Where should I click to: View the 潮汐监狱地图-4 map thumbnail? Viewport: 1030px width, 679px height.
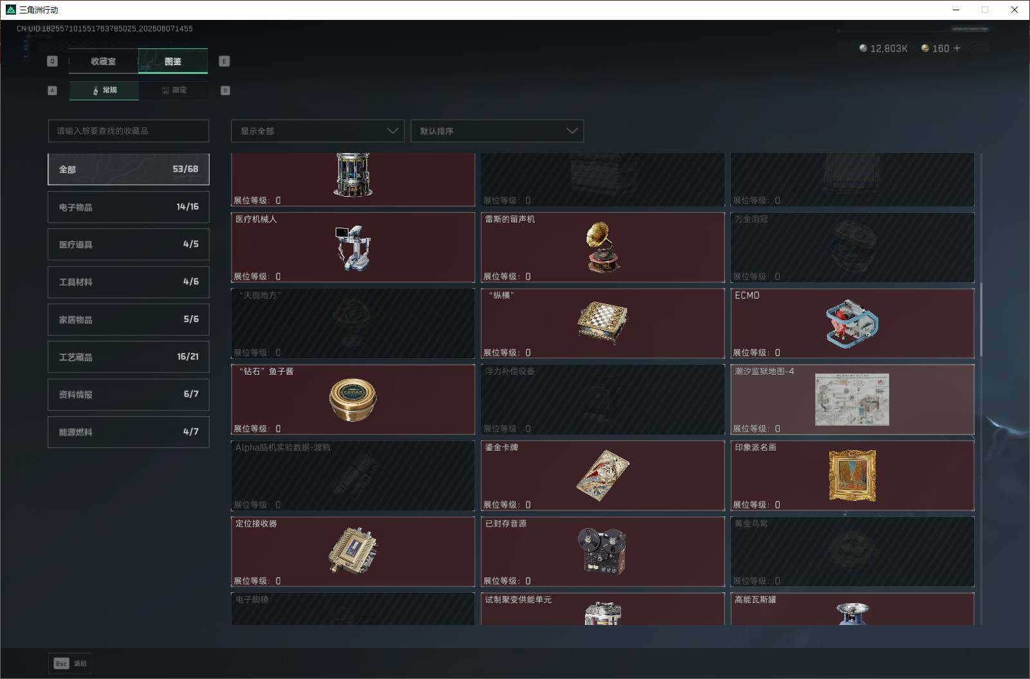852,399
